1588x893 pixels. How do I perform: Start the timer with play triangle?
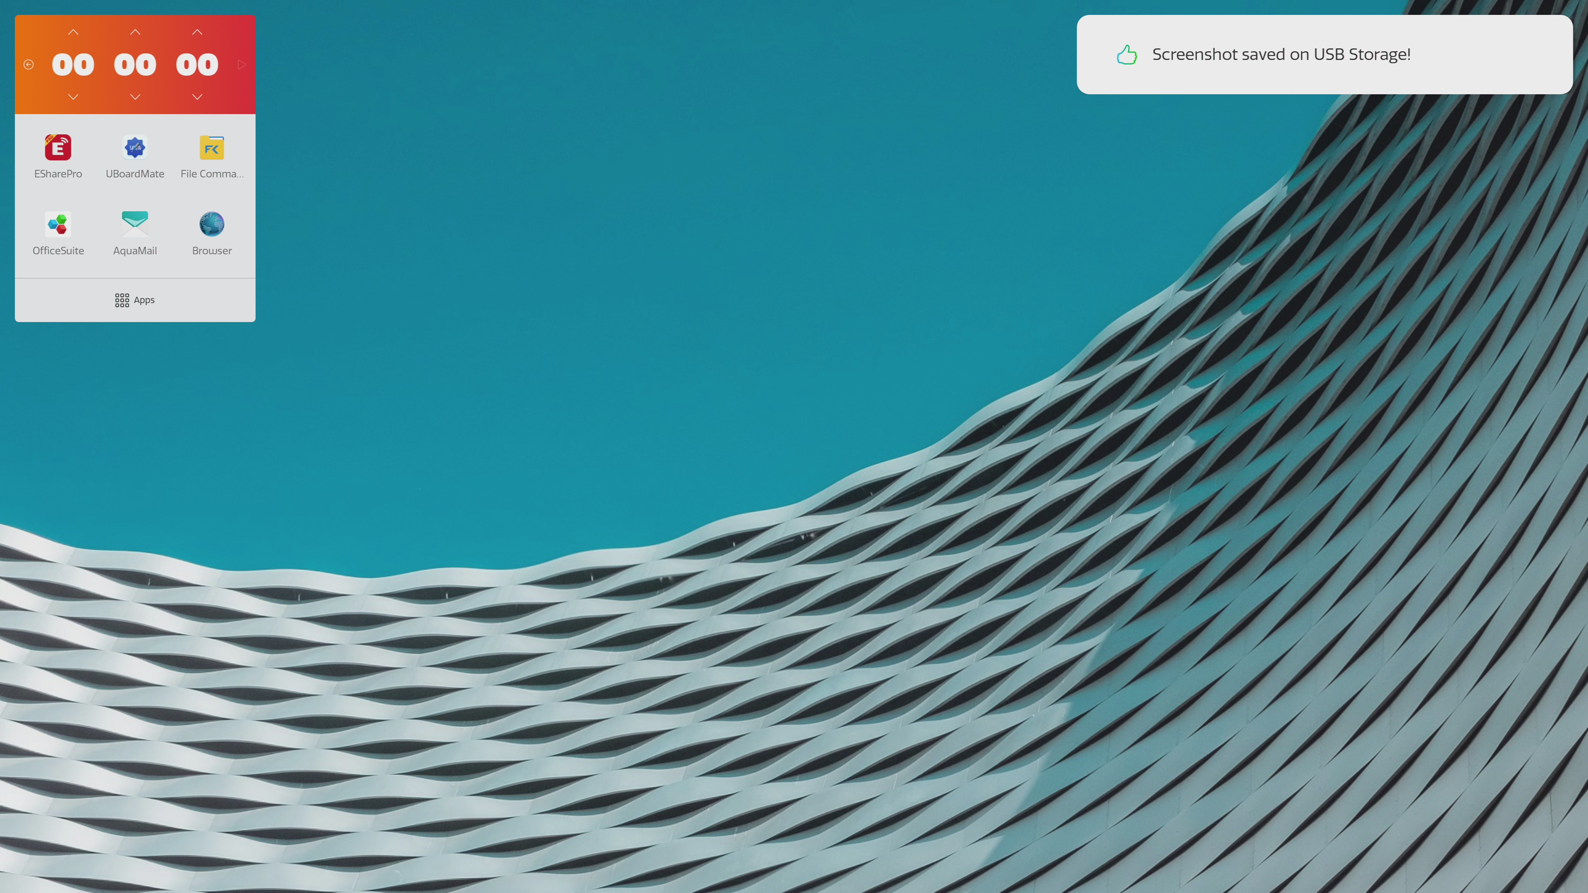[242, 65]
